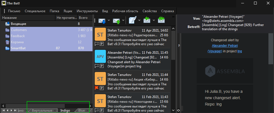Viewport: 274px width, 113px height.
Task: Click ST avatar of 11:44 message
Action: point(100,79)
